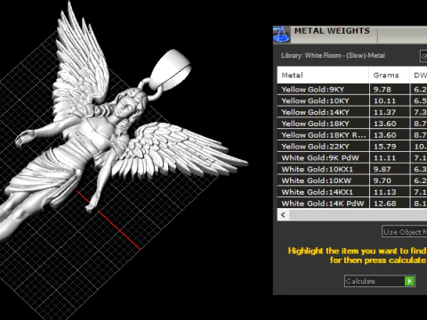Click the 11.37 grams value
The image size is (427, 320).
pos(384,112)
